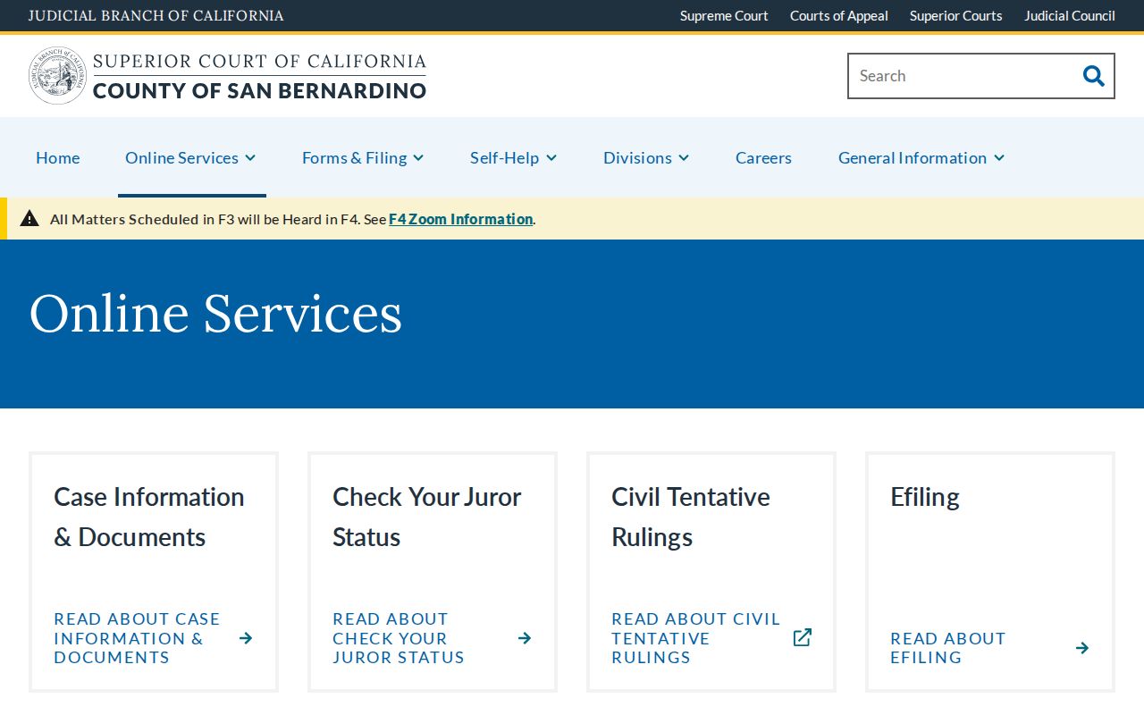
Task: Click the magnifying glass search icon
Action: (1093, 76)
